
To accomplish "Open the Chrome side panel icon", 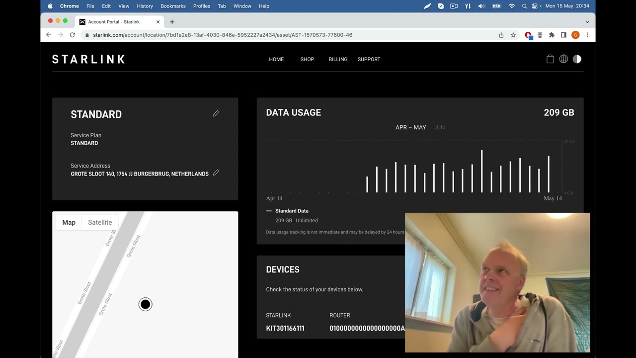I will 563,35.
